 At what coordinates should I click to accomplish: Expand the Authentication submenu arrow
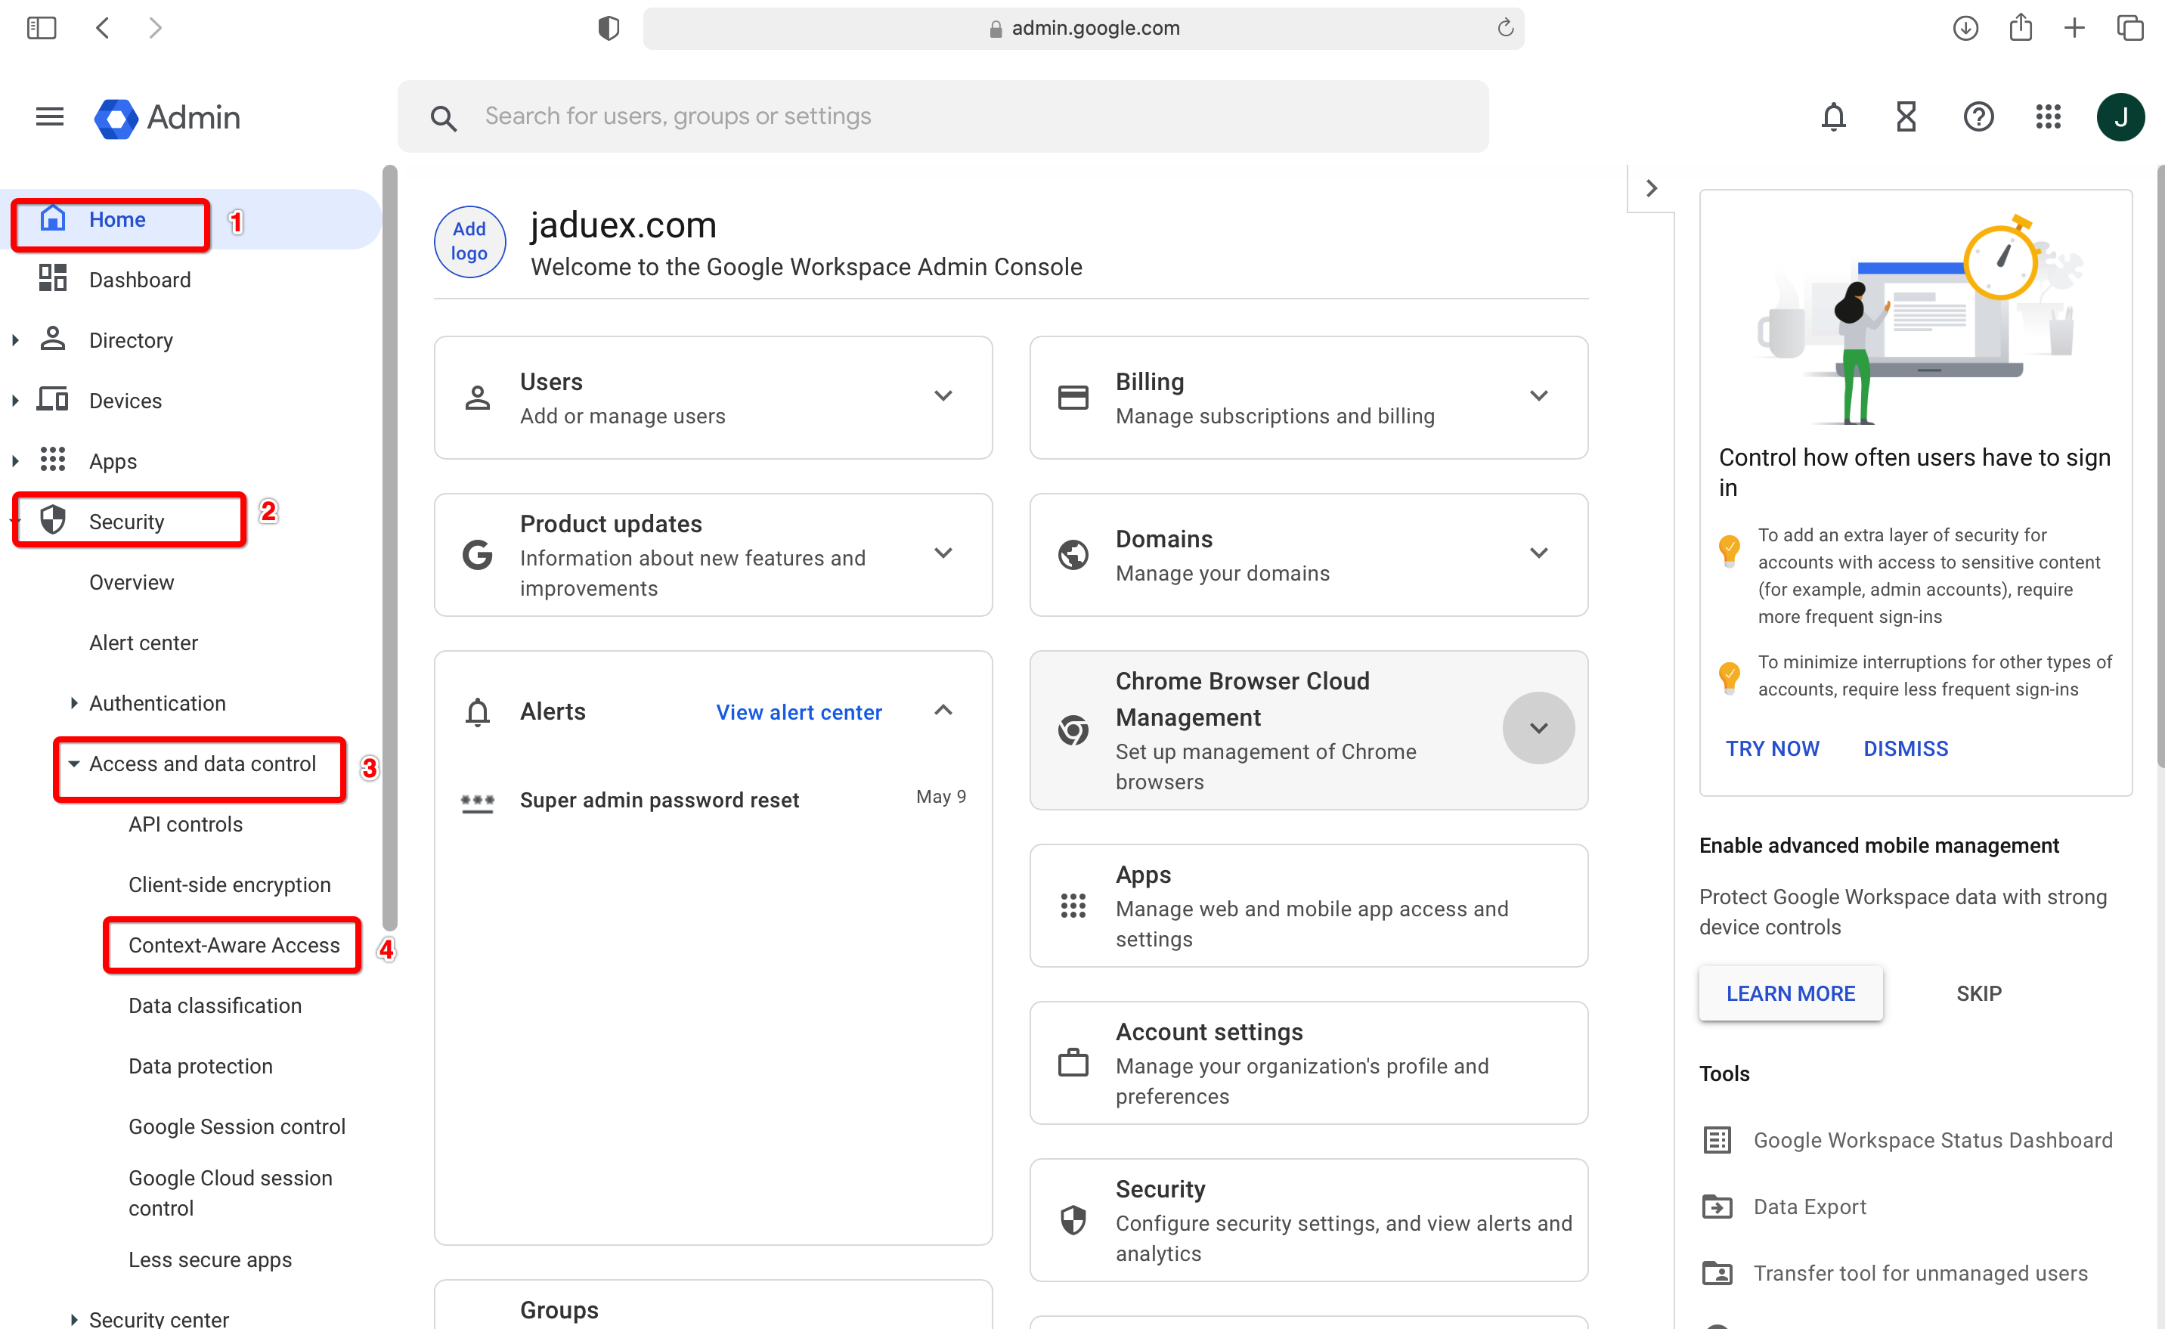74,702
